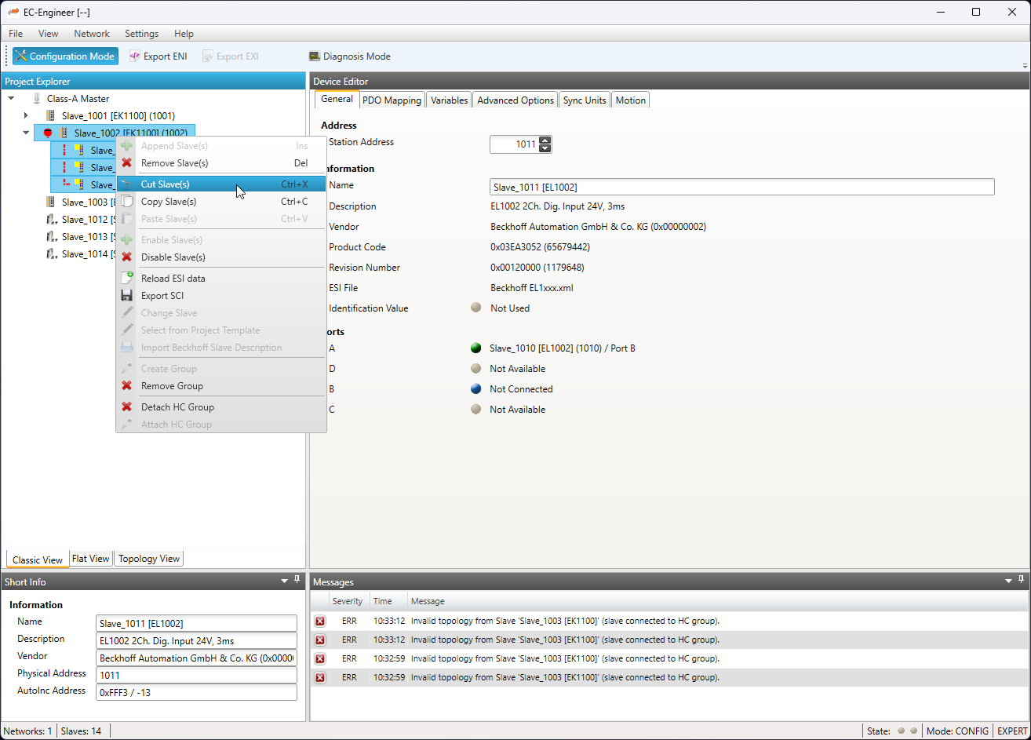Click the red X Remove Slave(s) icon
The height and width of the screenshot is (740, 1031).
coord(126,163)
